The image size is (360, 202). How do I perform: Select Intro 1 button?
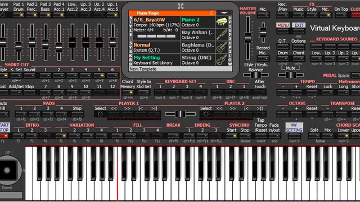click(19, 136)
